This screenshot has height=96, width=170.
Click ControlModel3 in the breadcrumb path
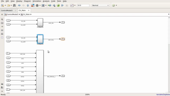(12, 14)
